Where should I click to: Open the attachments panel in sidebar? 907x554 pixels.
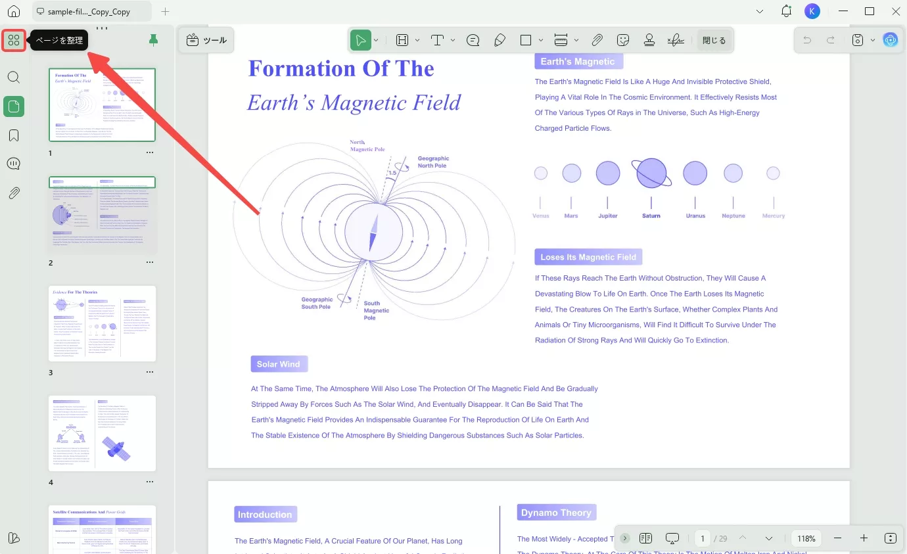[14, 193]
